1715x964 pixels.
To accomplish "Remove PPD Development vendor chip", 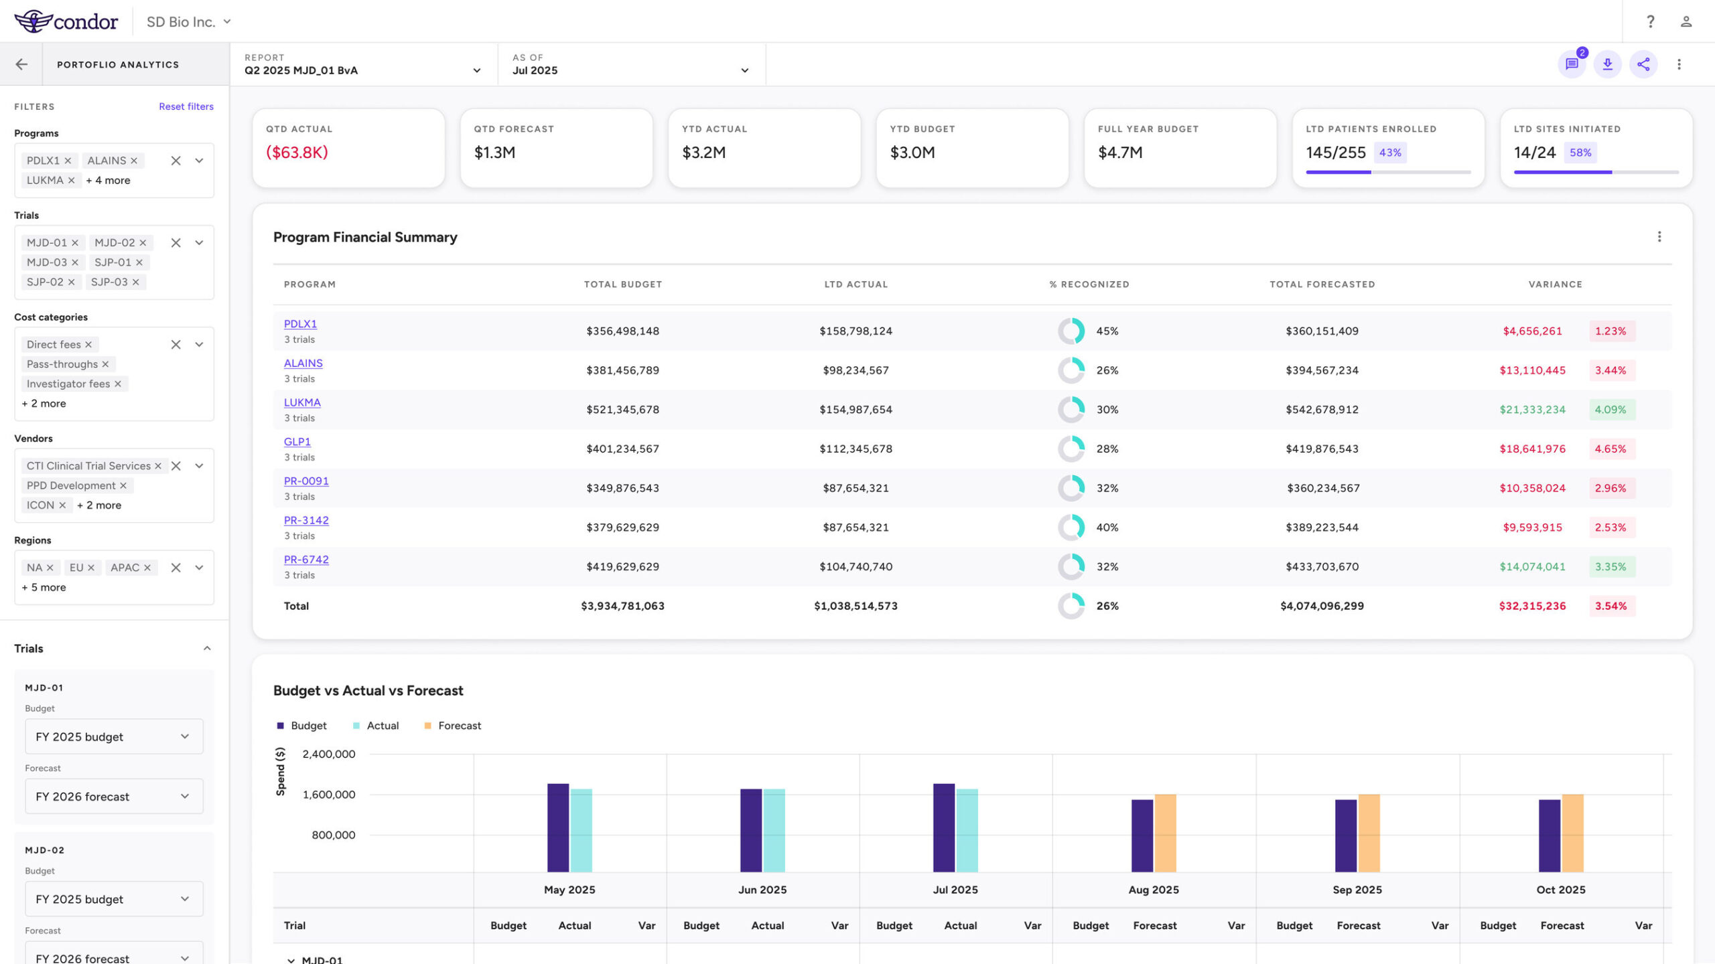I will click(123, 485).
